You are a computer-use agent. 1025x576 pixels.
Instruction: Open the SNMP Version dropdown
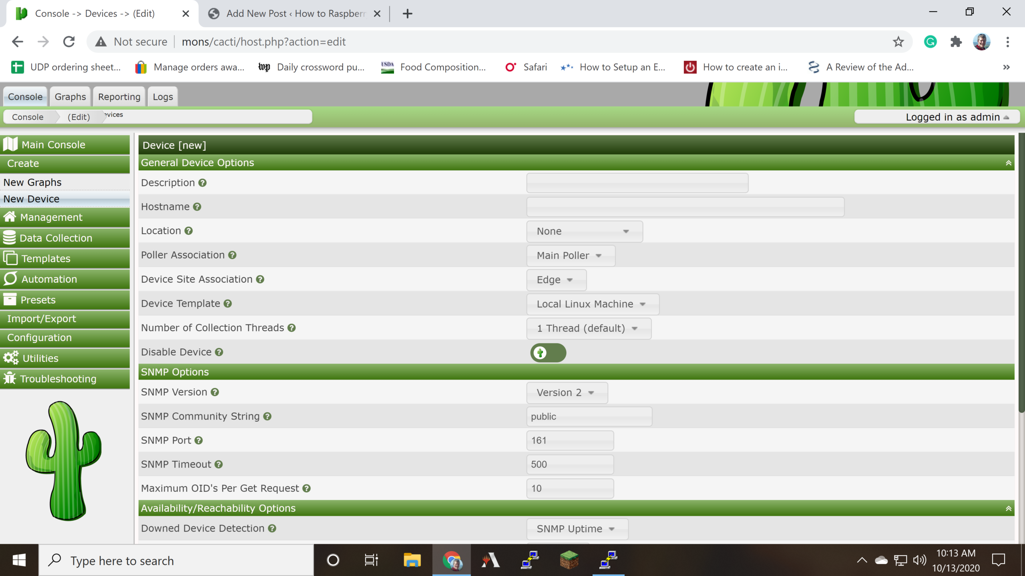coord(567,392)
